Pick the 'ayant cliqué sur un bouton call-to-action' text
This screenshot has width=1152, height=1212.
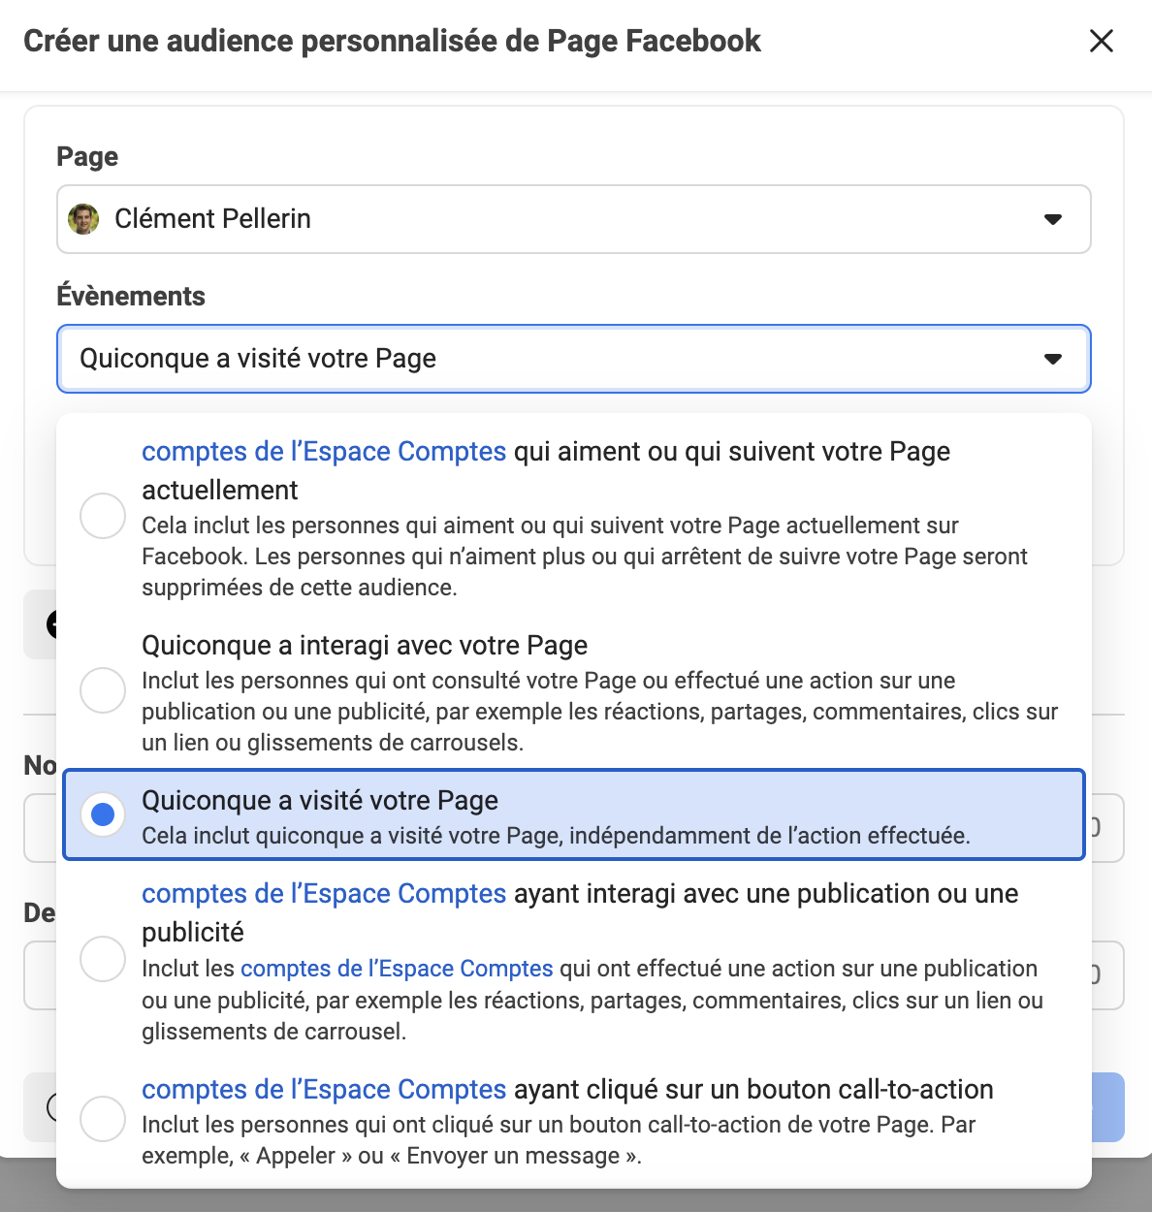coord(753,1090)
